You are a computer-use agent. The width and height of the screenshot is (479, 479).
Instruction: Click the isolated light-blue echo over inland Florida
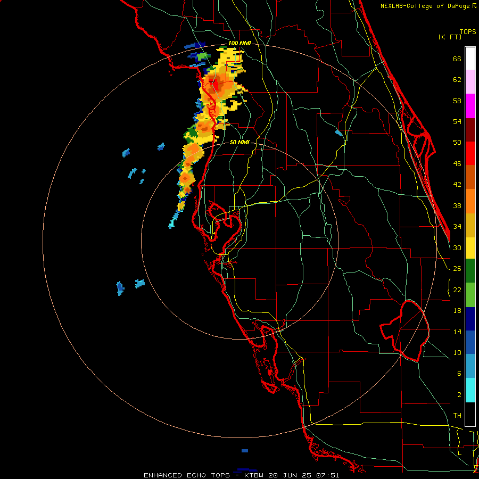[x=339, y=133]
